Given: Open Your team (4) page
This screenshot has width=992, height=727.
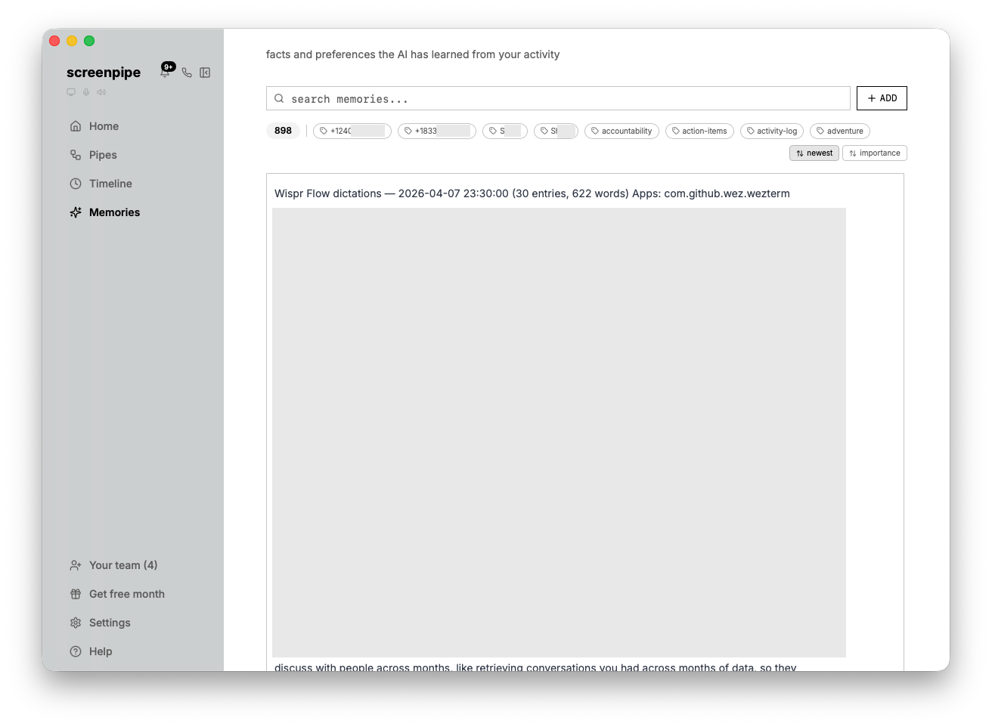Looking at the screenshot, I should tap(122, 565).
